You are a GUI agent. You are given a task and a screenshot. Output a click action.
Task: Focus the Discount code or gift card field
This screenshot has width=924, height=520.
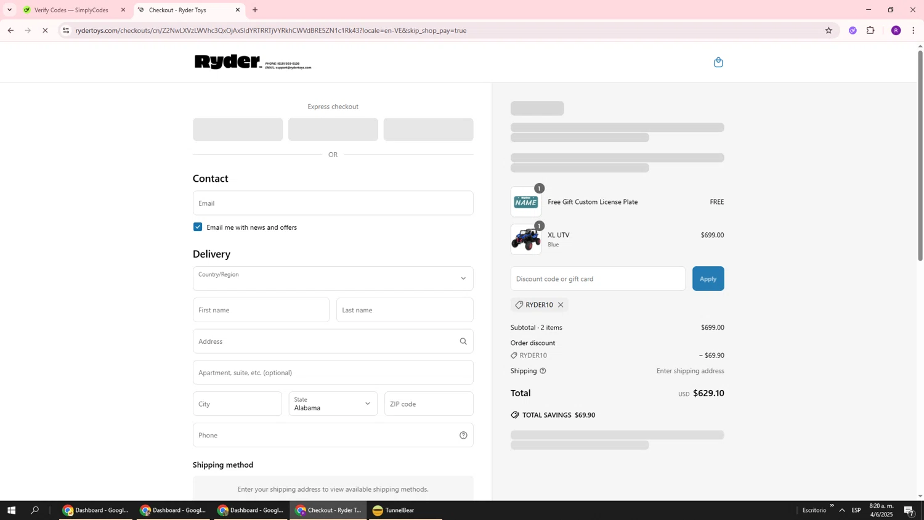click(x=598, y=278)
